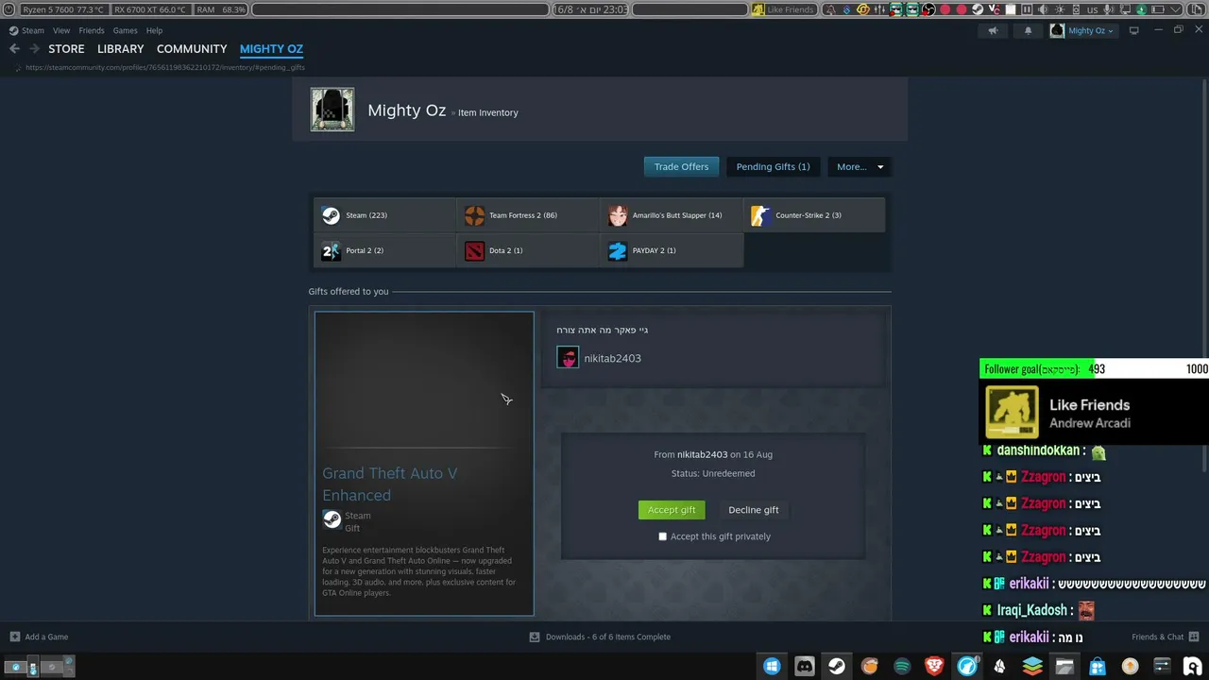Open Pending Gifts (1)

tap(774, 167)
